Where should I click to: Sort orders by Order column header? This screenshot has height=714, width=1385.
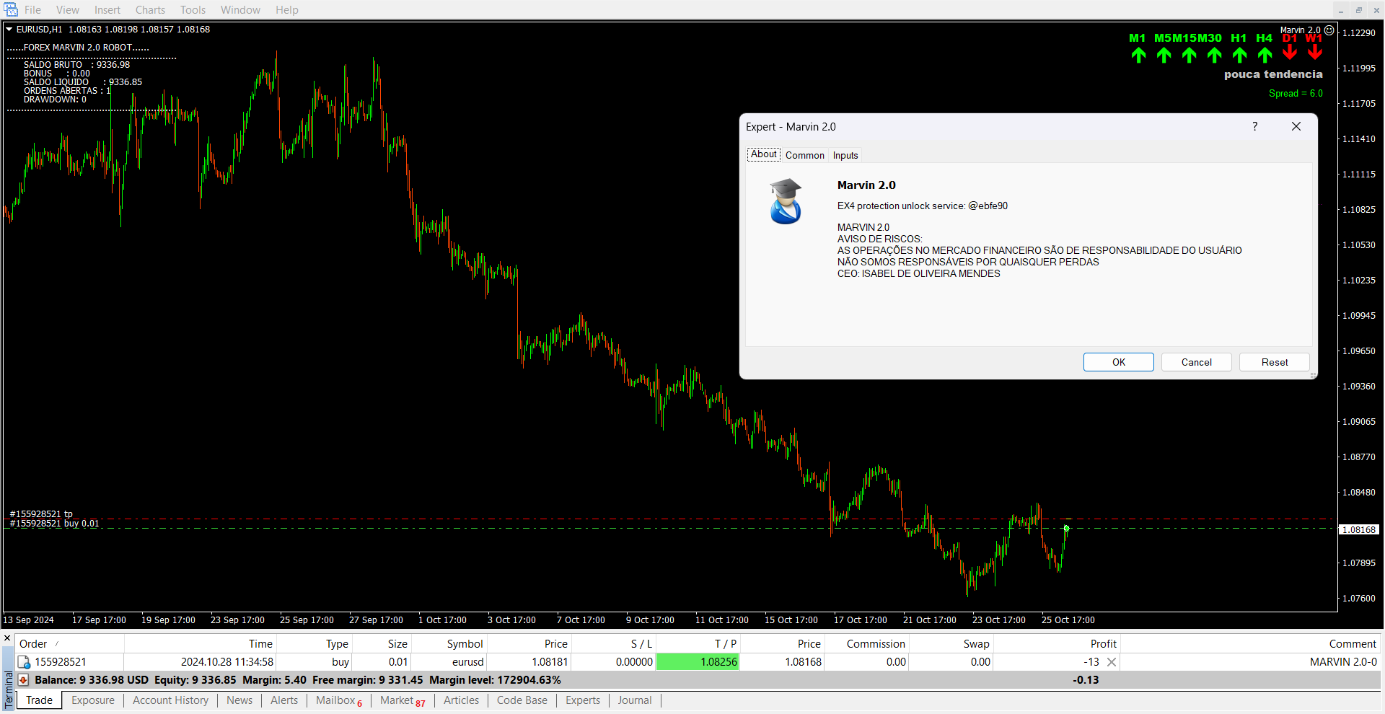click(33, 644)
